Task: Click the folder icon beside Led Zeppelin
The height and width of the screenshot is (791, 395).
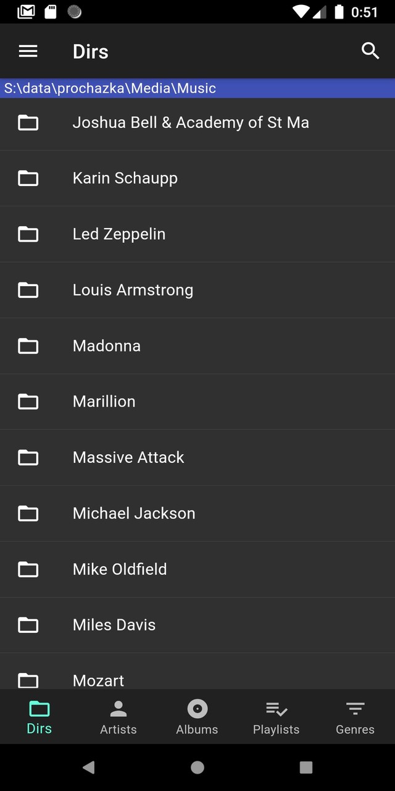Action: 28,234
